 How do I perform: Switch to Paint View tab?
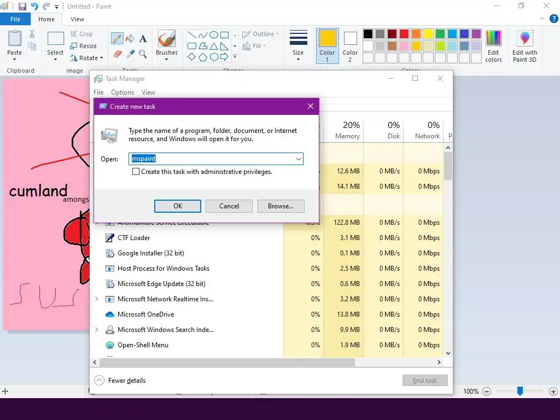click(x=77, y=19)
